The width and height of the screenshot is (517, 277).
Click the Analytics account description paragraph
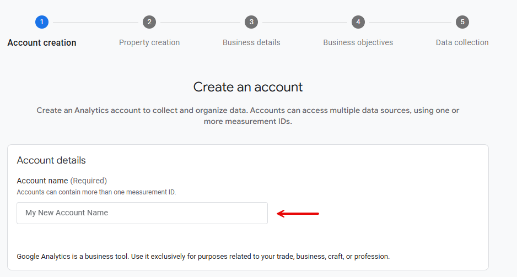(x=248, y=116)
